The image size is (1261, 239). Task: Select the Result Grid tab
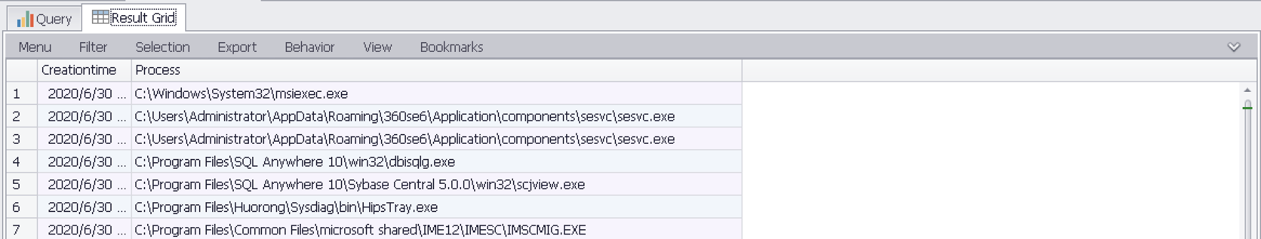(x=134, y=18)
